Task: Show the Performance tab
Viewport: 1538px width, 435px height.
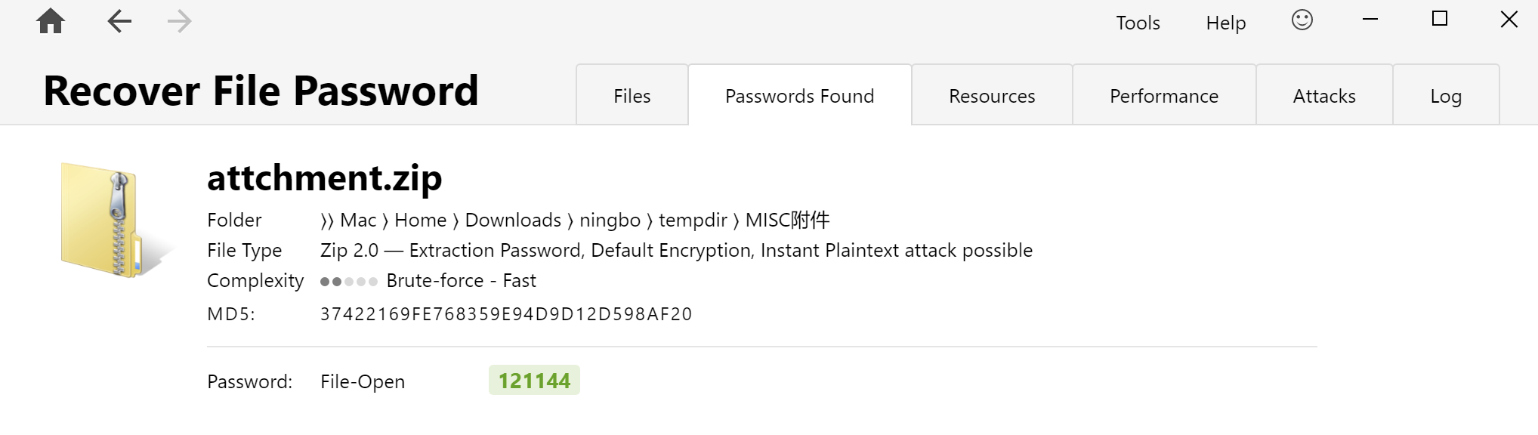Action: point(1164,95)
